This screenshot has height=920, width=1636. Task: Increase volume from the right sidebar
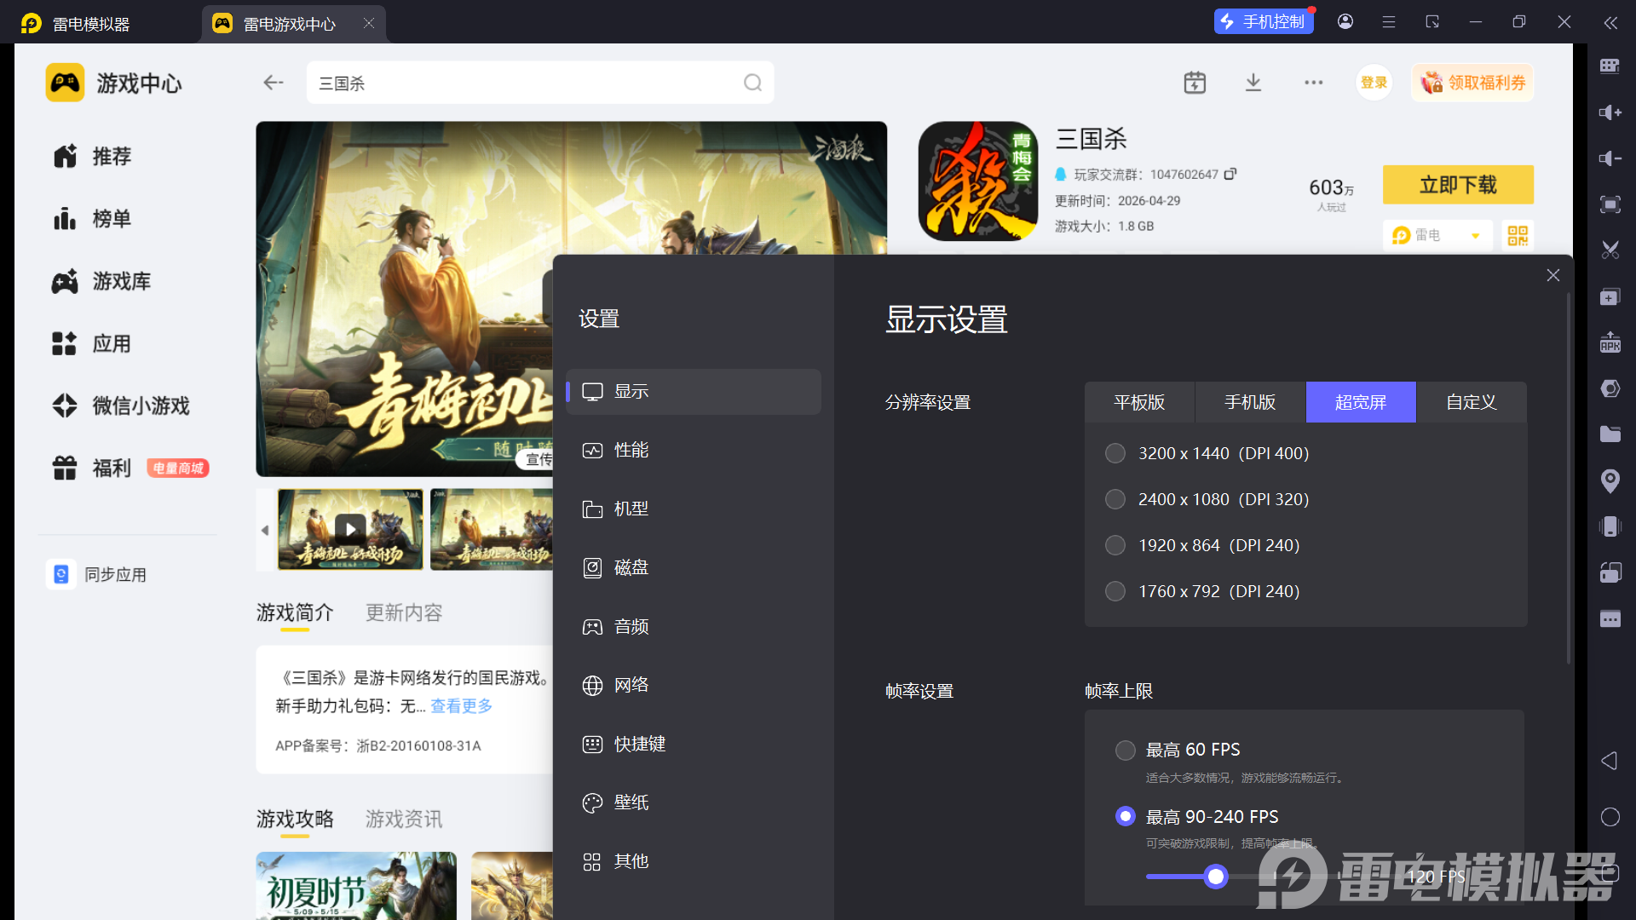(x=1610, y=112)
